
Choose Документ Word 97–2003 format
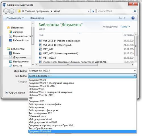point(82,86)
